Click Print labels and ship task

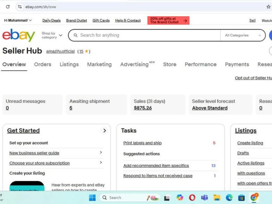click(x=143, y=143)
